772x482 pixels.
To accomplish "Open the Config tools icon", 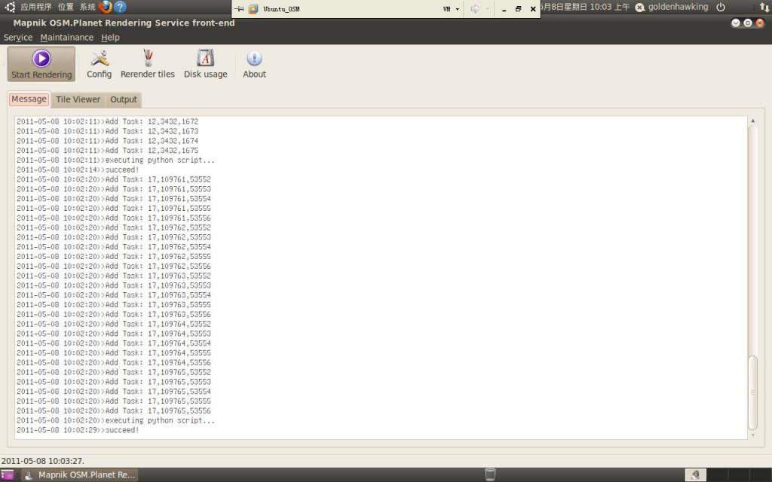I will [99, 58].
